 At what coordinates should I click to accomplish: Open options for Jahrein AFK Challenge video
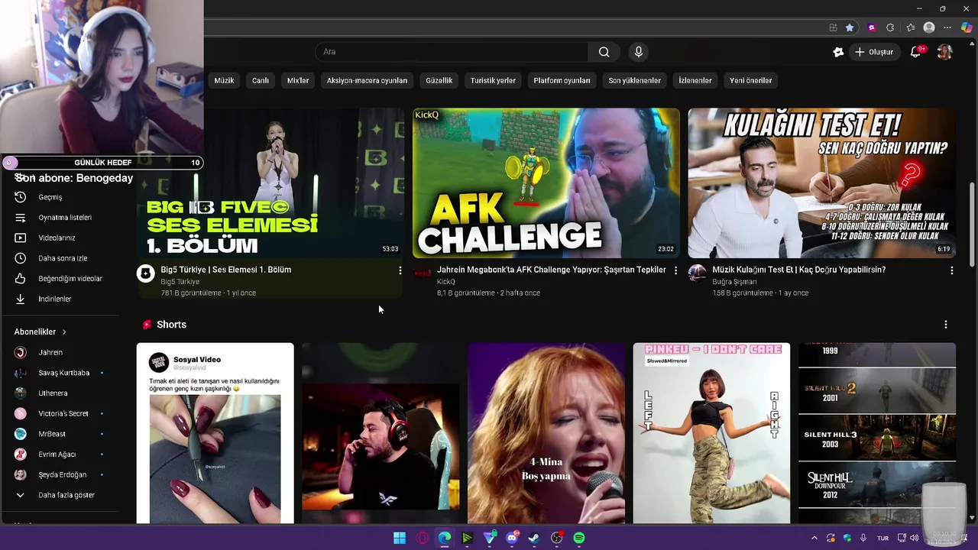tap(675, 270)
